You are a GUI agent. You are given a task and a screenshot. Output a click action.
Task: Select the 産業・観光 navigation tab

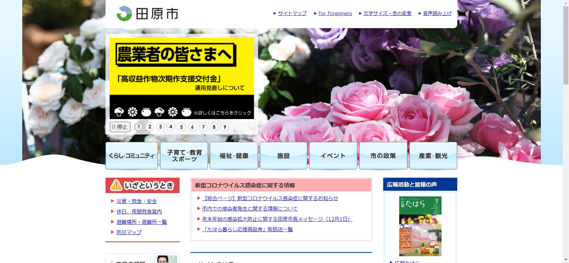click(x=433, y=156)
